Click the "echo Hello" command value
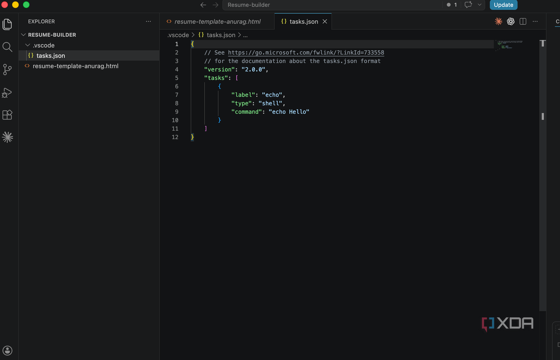Screen dimensions: 560x360 289,112
